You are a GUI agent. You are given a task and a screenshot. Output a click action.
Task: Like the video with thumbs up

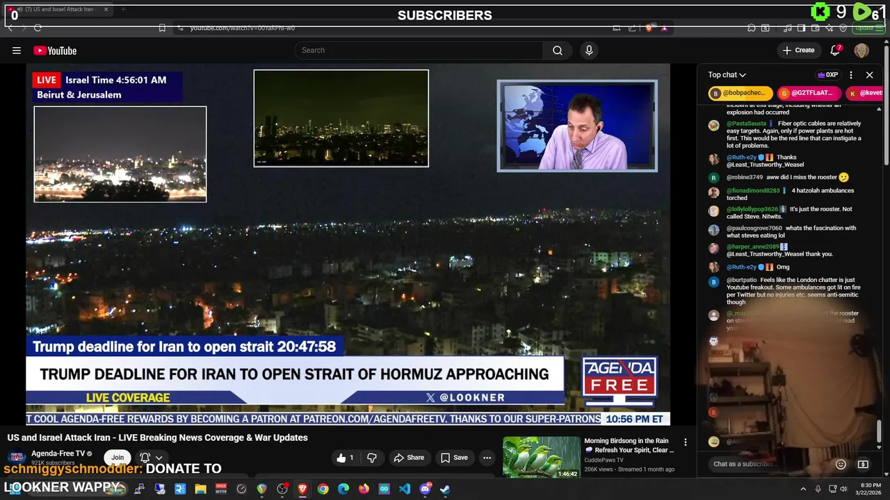pos(346,458)
